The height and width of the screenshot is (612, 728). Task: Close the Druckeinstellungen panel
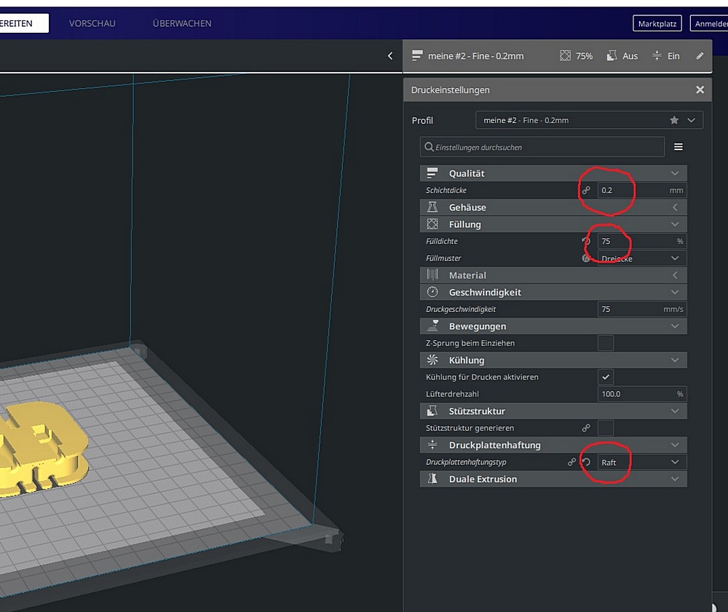pyautogui.click(x=700, y=90)
